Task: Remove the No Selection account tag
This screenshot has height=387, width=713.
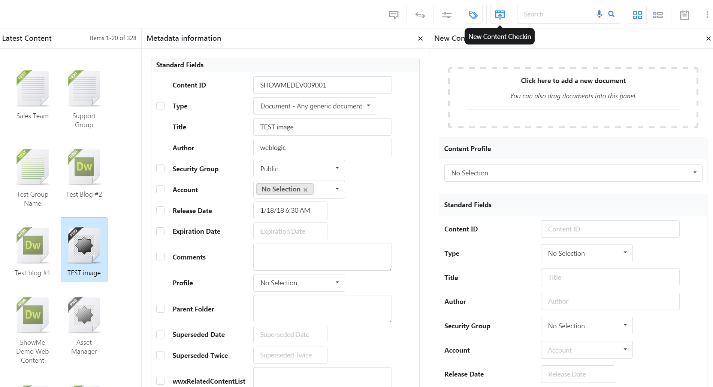Action: pos(305,190)
